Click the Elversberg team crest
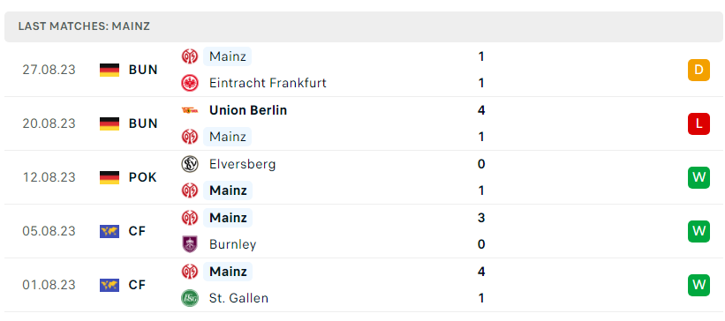 coord(190,164)
